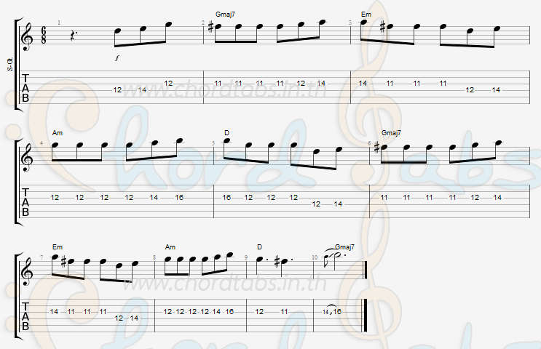The height and width of the screenshot is (349, 541).
Task: Select the dotted quarter rest in measure 1
Action: coord(73,35)
